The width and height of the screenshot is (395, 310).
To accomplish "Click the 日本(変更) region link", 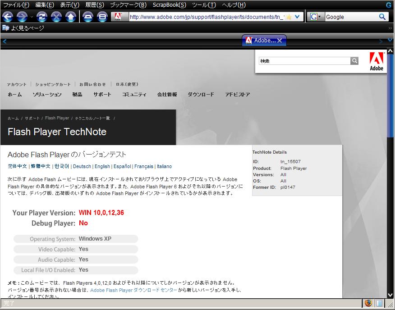I will 127,84.
